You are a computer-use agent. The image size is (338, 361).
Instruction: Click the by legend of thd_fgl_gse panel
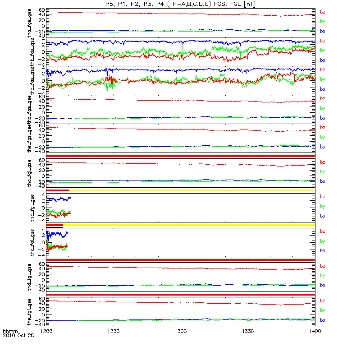pos(323,276)
